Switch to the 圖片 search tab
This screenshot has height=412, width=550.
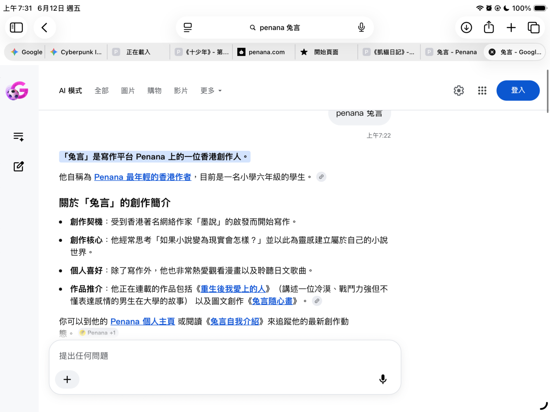click(x=128, y=91)
